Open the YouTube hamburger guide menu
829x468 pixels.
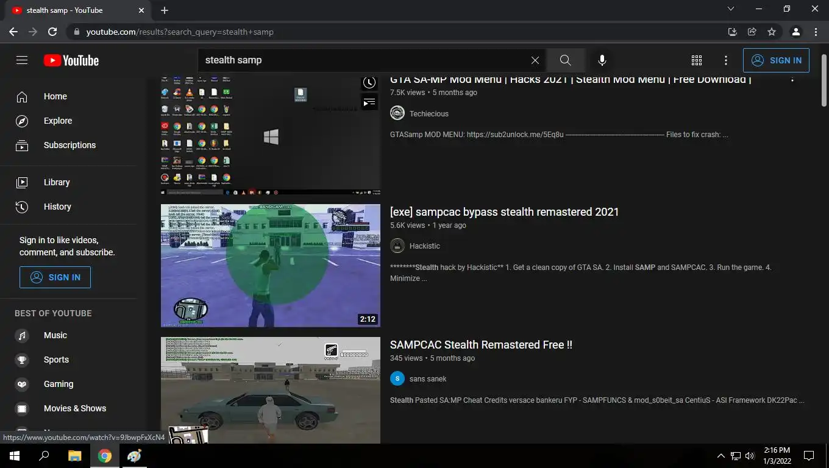click(22, 60)
